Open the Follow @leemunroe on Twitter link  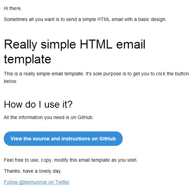tap(37, 182)
